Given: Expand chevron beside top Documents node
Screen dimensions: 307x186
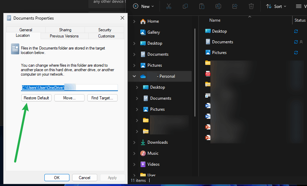Looking at the screenshot, I should point(134,54).
